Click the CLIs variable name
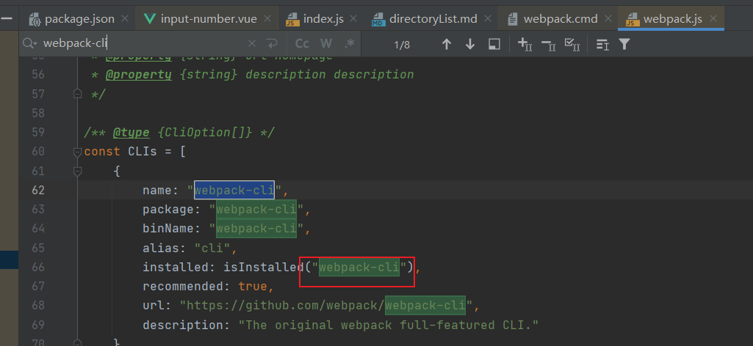This screenshot has width=753, height=346. 143,152
